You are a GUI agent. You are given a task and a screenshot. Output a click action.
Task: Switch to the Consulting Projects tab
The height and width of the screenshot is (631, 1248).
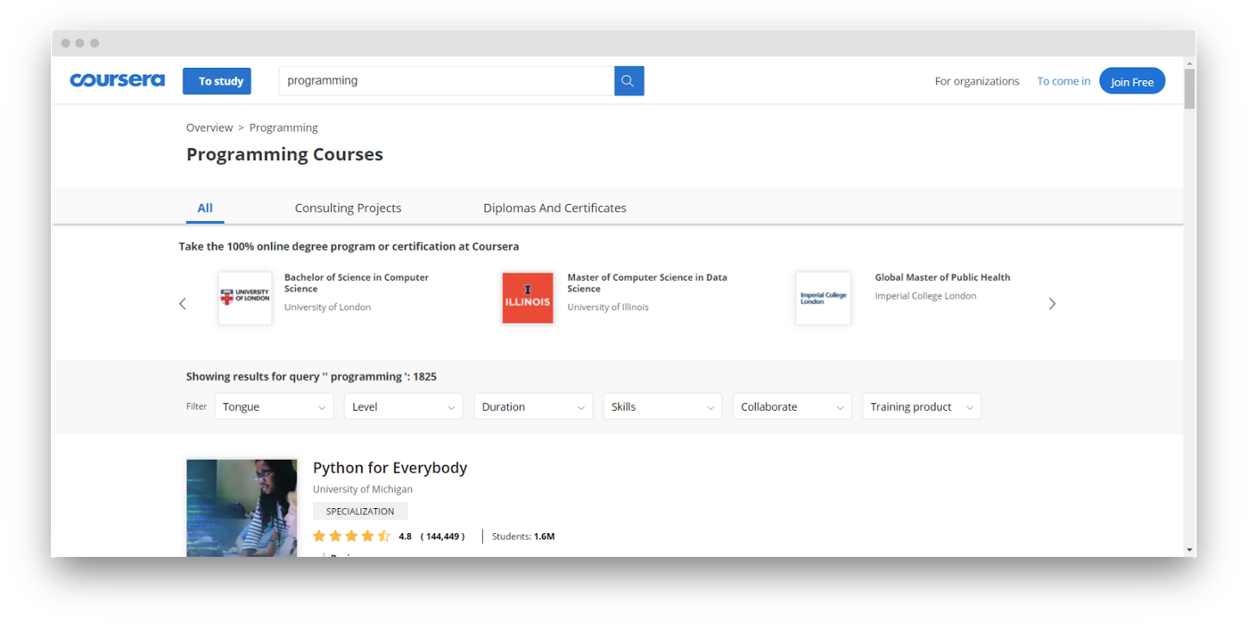348,208
